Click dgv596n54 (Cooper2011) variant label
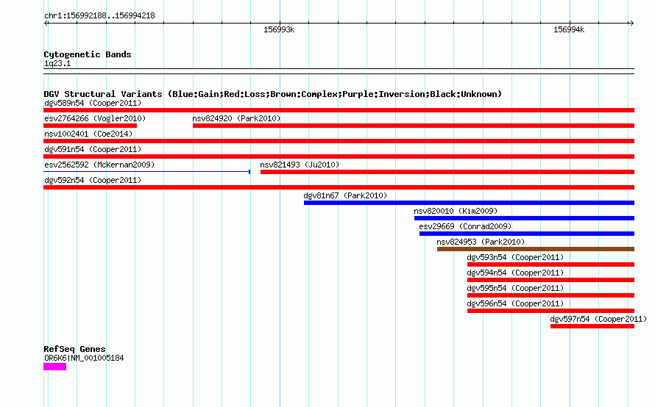Viewport: 655px width, 407px height. point(515,303)
